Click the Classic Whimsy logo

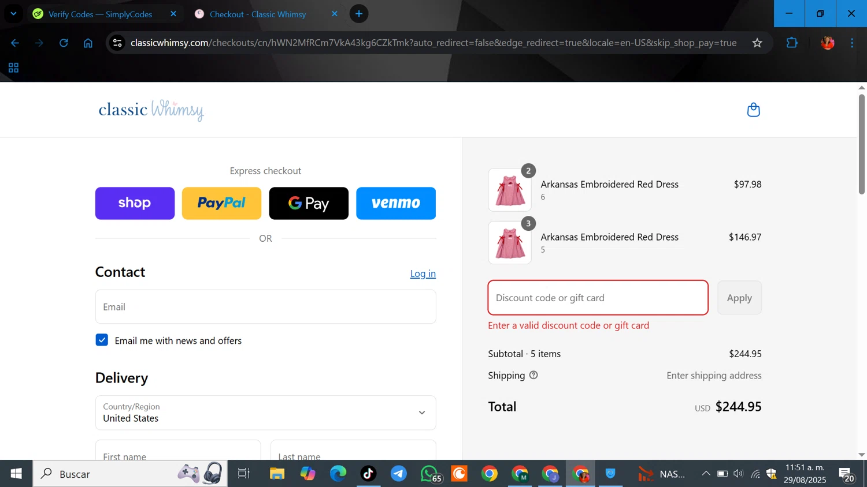(151, 110)
